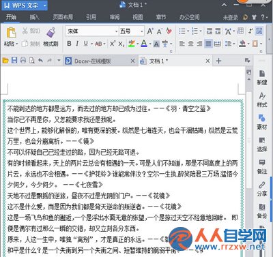Image resolution: width=273 pixels, height=257 pixels.
Task: Toggle Superscript X² formatting
Action: pos(113,44)
